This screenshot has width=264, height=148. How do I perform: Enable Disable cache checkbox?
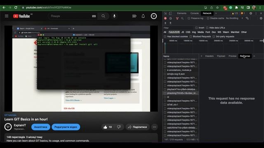point(208,18)
